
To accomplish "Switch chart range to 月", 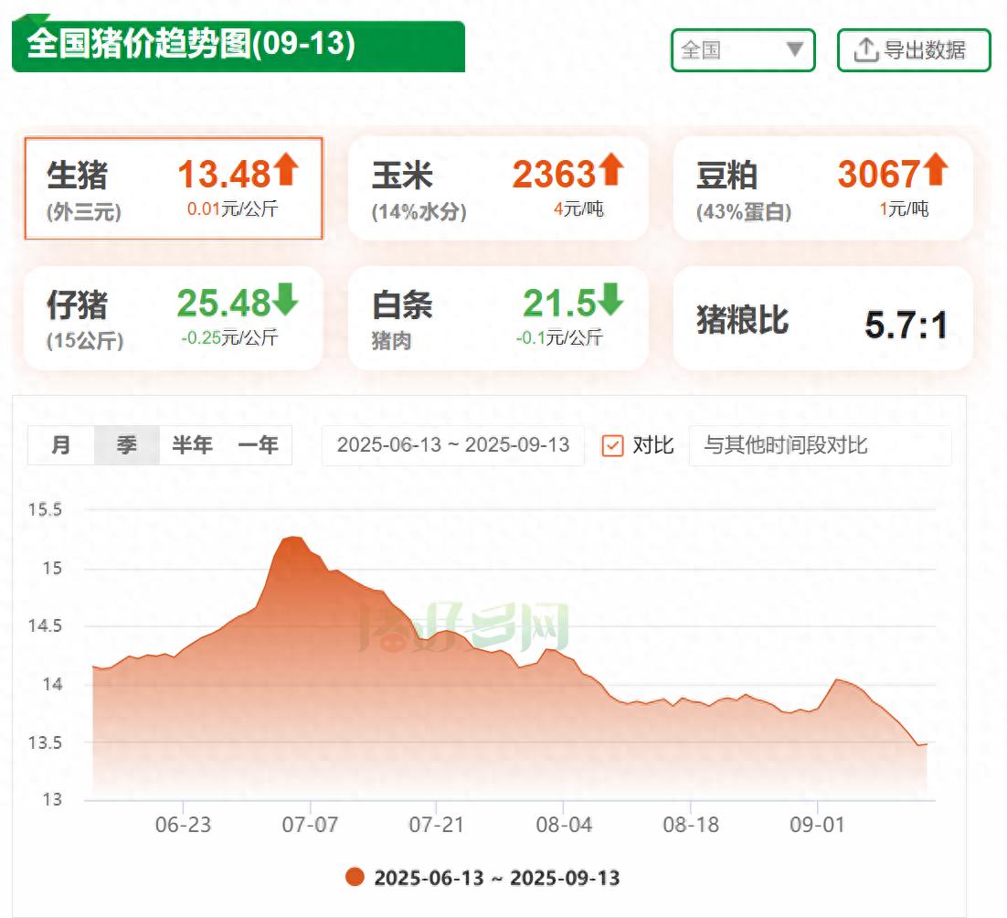I will [61, 444].
